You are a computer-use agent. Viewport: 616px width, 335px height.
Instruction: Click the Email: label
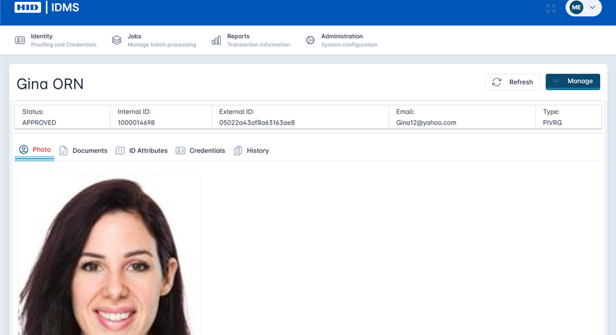406,111
